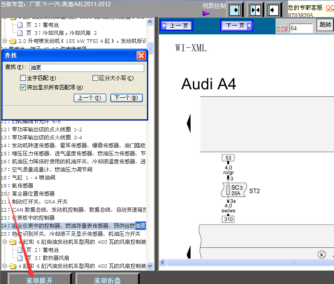The height and width of the screenshot is (284, 334).
Task: Click page icon beside 页 3:冷却风扇
Action: (x=20, y=33)
